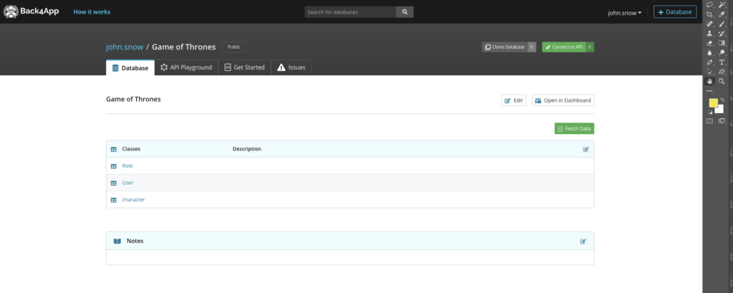Select the Brush tool
Viewport: 733px width, 293px height.
722,24
